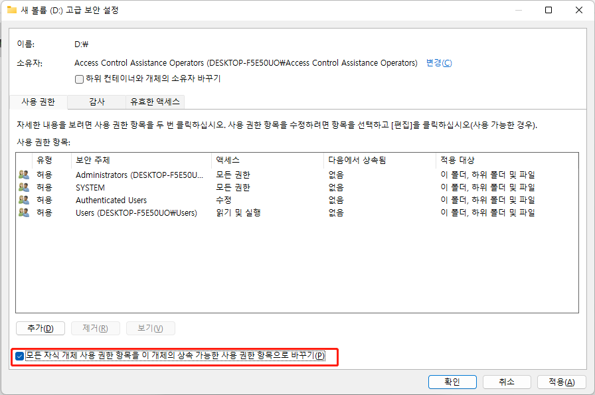The width and height of the screenshot is (595, 395).
Task: Switch to the 유효한 액세스 tab
Action: (155, 102)
